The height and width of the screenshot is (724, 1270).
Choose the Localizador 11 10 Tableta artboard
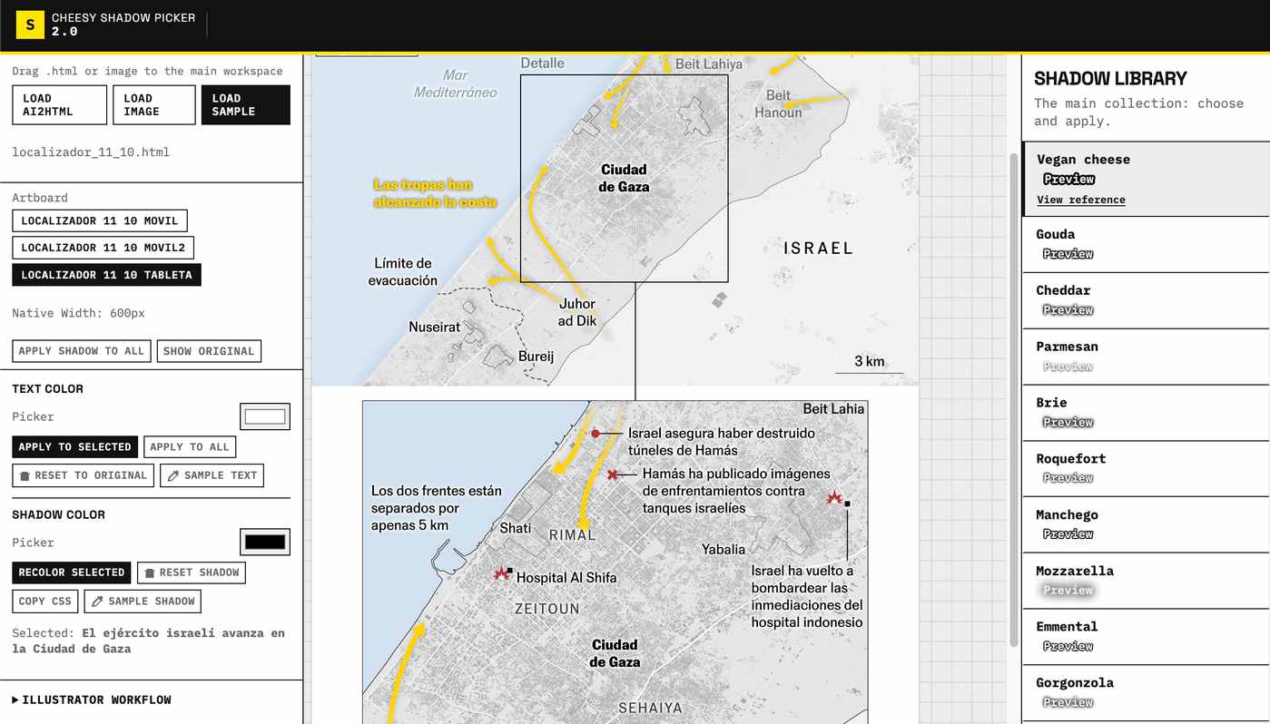point(107,275)
